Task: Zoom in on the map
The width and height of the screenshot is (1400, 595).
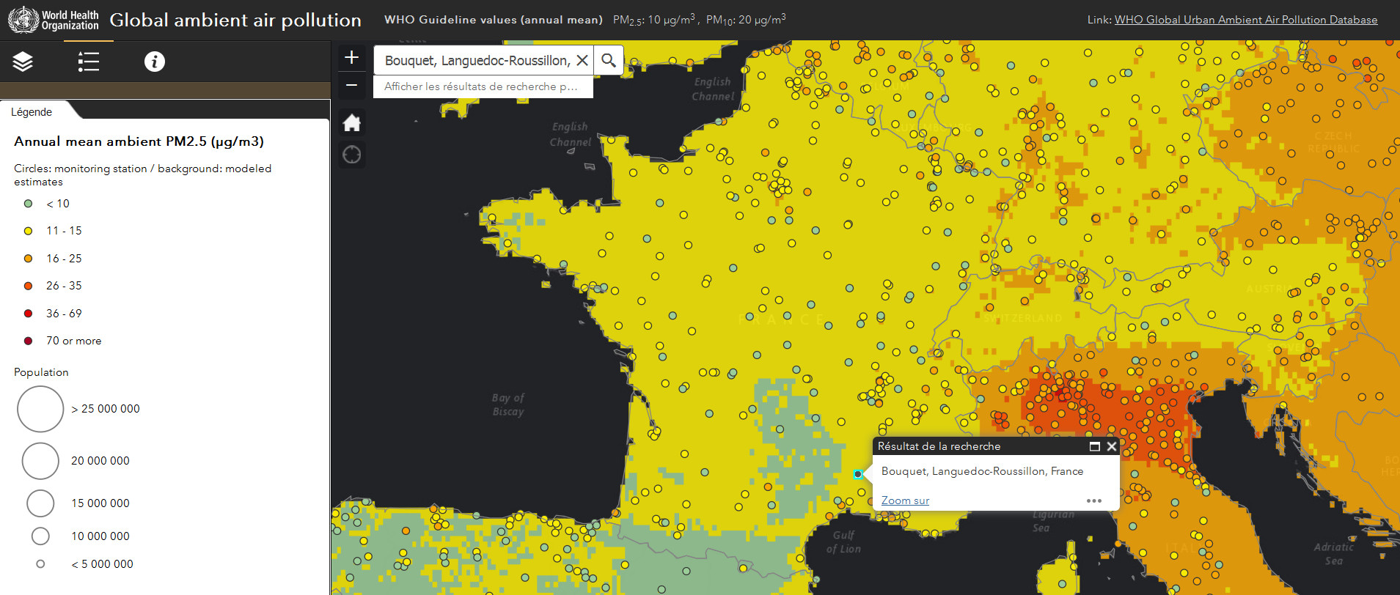Action: [x=352, y=58]
